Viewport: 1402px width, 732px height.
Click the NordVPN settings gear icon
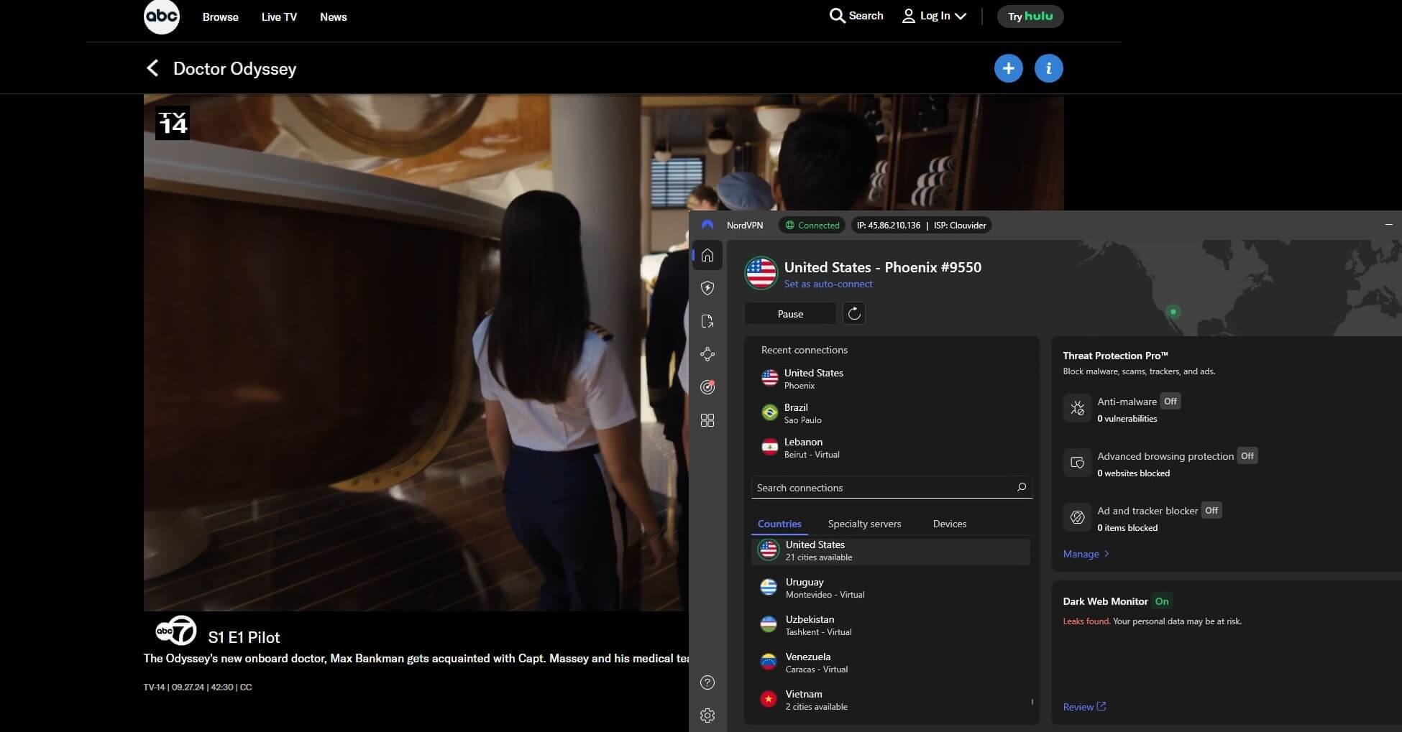707,715
